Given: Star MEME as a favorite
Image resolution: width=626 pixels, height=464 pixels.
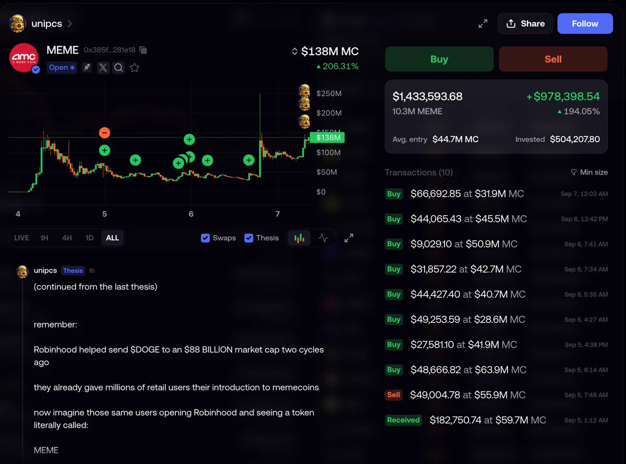Looking at the screenshot, I should pyautogui.click(x=135, y=67).
